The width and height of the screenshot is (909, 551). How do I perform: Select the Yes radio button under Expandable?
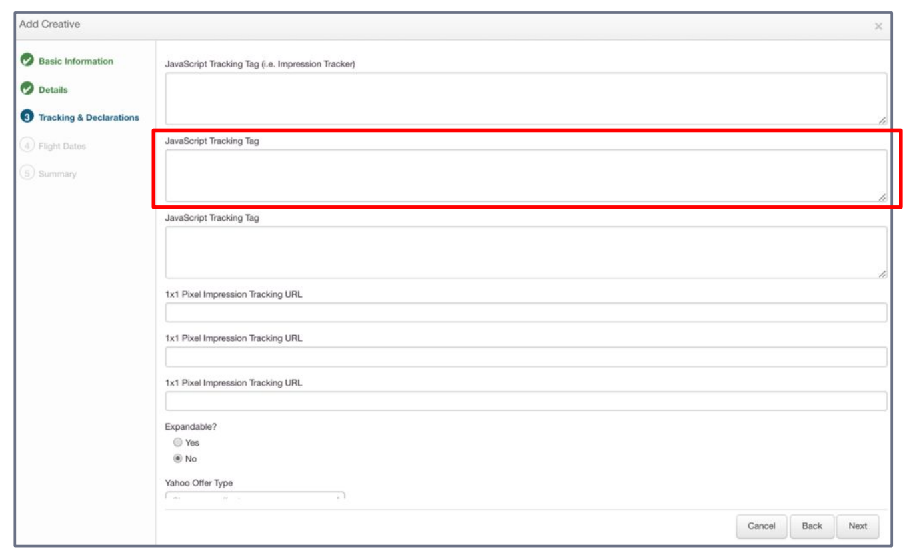point(177,442)
